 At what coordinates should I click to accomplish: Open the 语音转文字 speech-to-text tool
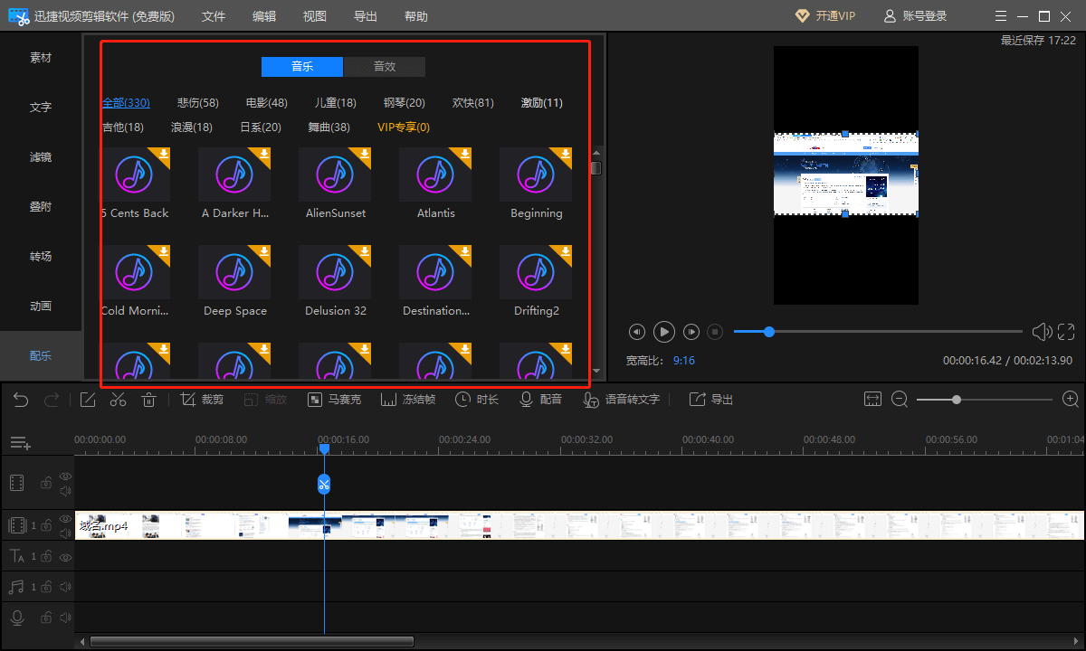coord(621,400)
